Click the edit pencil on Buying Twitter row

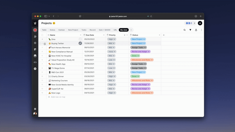pos(80,43)
